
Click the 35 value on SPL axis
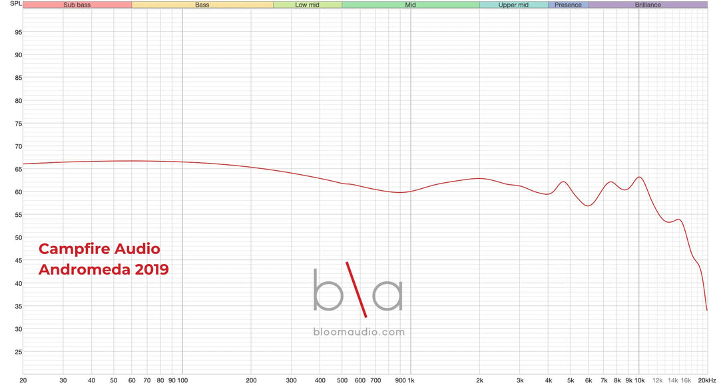[x=19, y=307]
